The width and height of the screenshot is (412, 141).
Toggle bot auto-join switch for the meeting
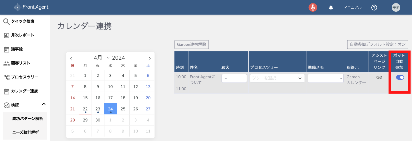[400, 77]
